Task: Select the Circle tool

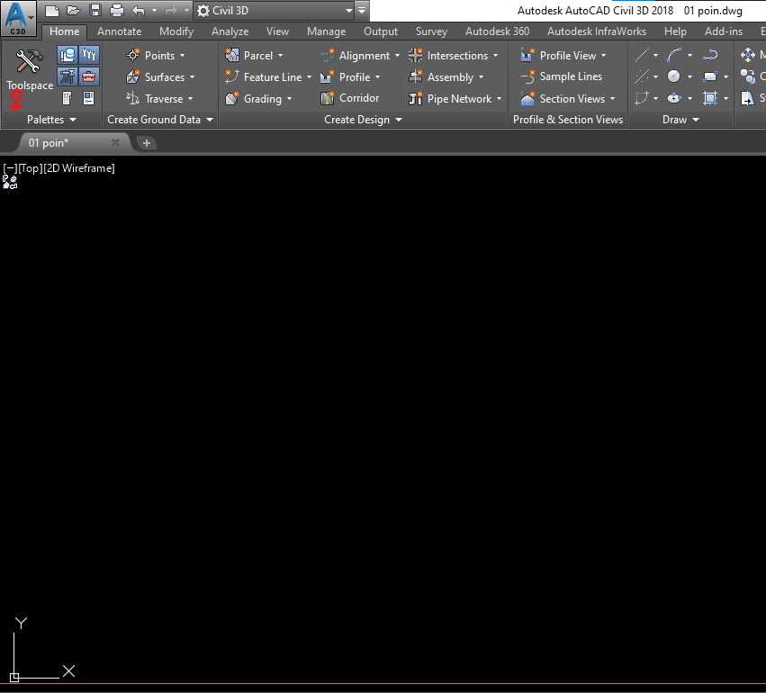Action: 671,76
